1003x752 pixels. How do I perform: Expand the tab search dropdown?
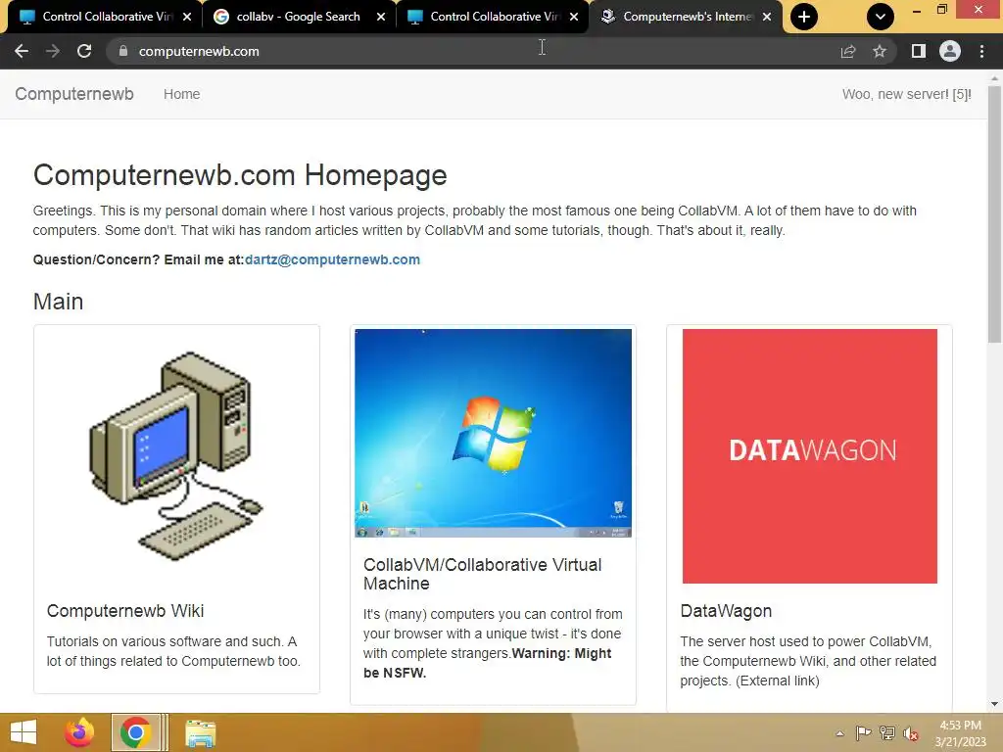point(881,17)
